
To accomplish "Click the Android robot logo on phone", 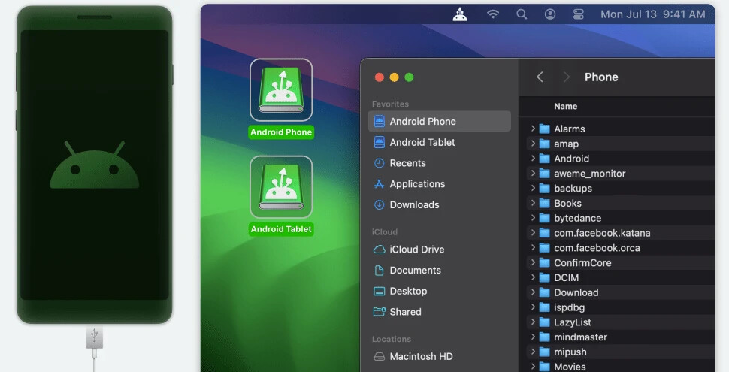I will 95,164.
